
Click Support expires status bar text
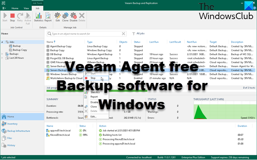pyautogui.click(x=230, y=157)
